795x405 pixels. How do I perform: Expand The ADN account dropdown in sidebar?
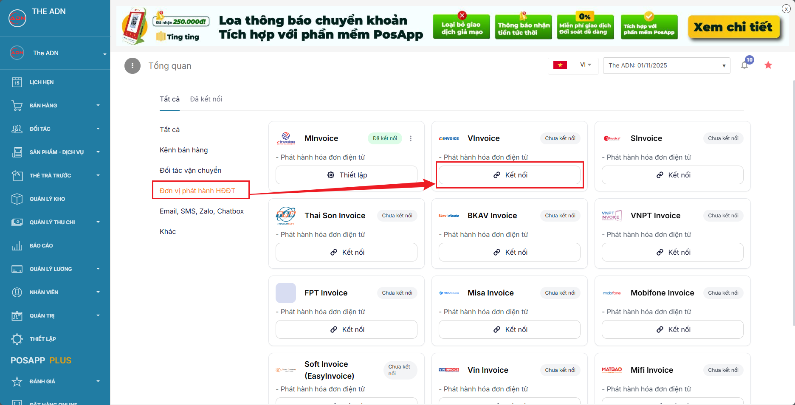tap(104, 54)
